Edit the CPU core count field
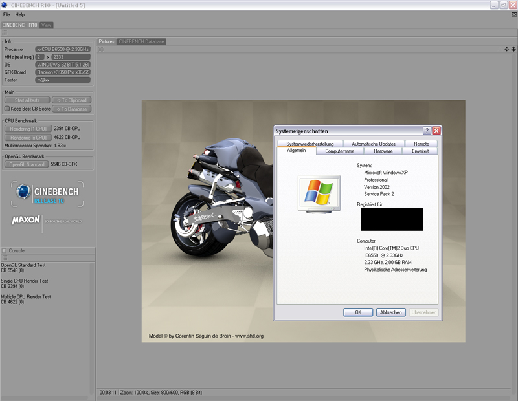Screen dimensions: 518x401 point(39,57)
